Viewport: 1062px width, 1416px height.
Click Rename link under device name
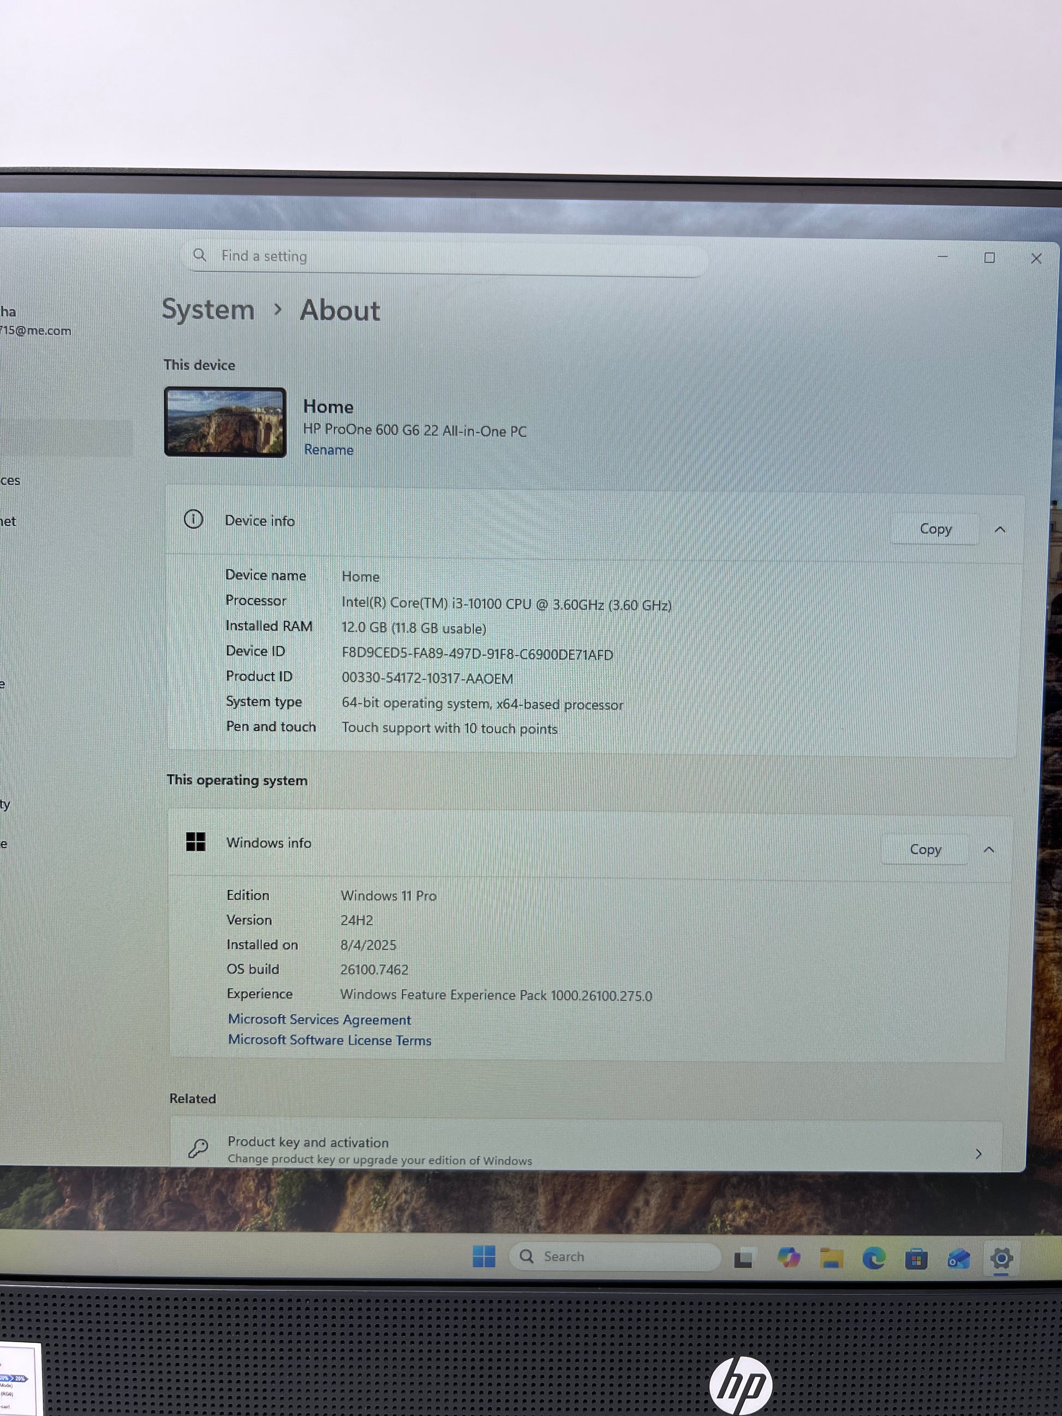[329, 450]
